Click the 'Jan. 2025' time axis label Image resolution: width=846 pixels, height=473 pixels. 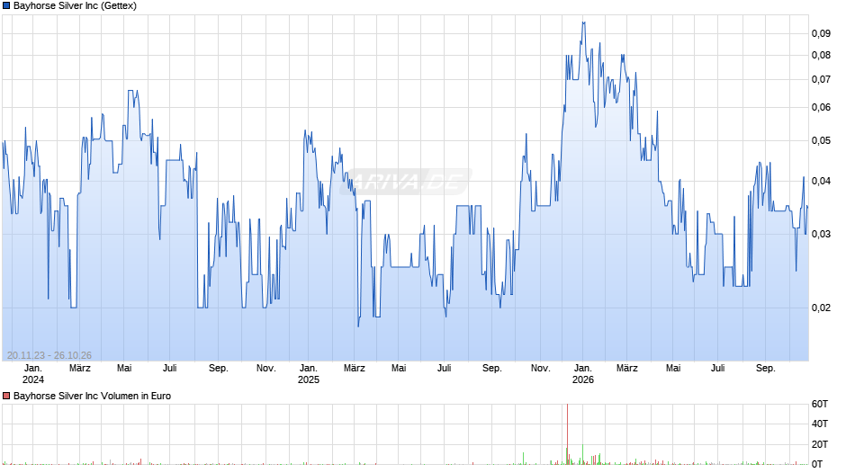pos(308,374)
